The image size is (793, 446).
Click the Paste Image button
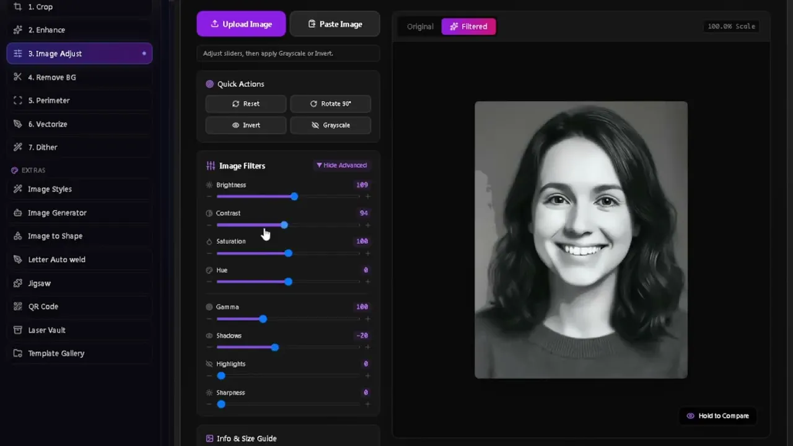point(335,24)
